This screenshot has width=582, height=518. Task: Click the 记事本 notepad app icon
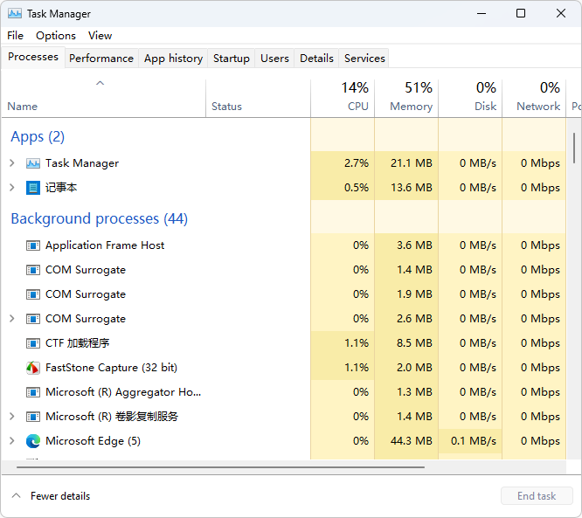(x=33, y=188)
